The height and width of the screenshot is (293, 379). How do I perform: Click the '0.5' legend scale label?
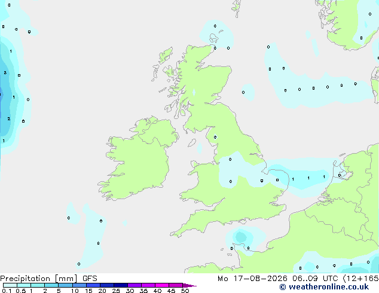coord(21,291)
